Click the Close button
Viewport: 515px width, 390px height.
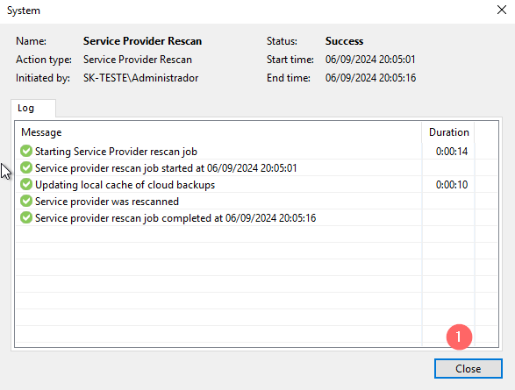pos(468,369)
